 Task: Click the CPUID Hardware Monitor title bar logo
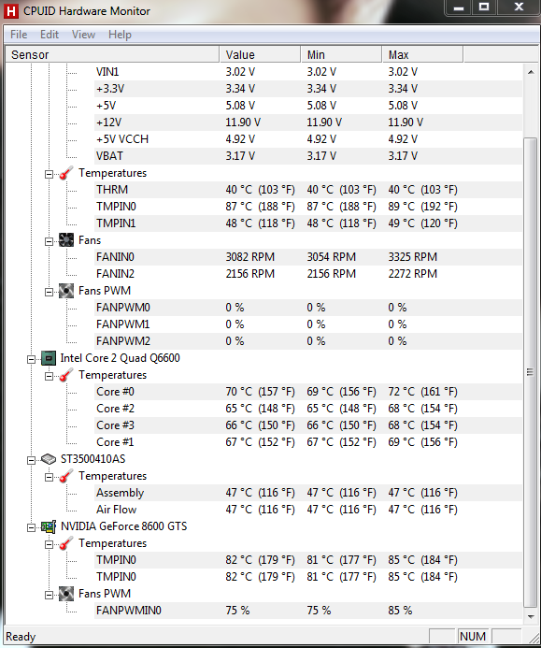point(10,11)
